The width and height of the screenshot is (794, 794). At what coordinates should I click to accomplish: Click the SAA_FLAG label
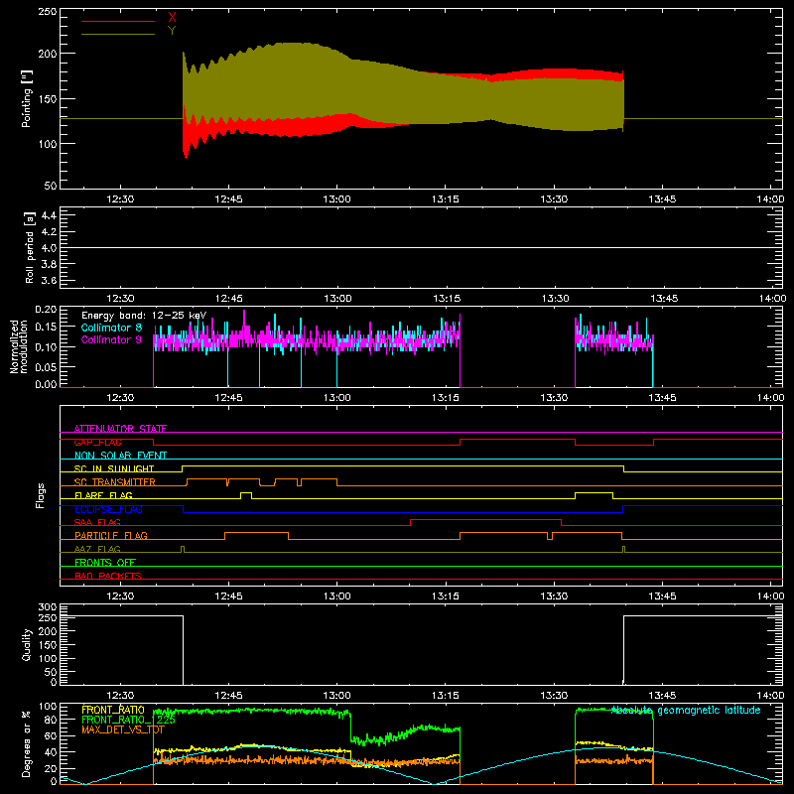(97, 522)
